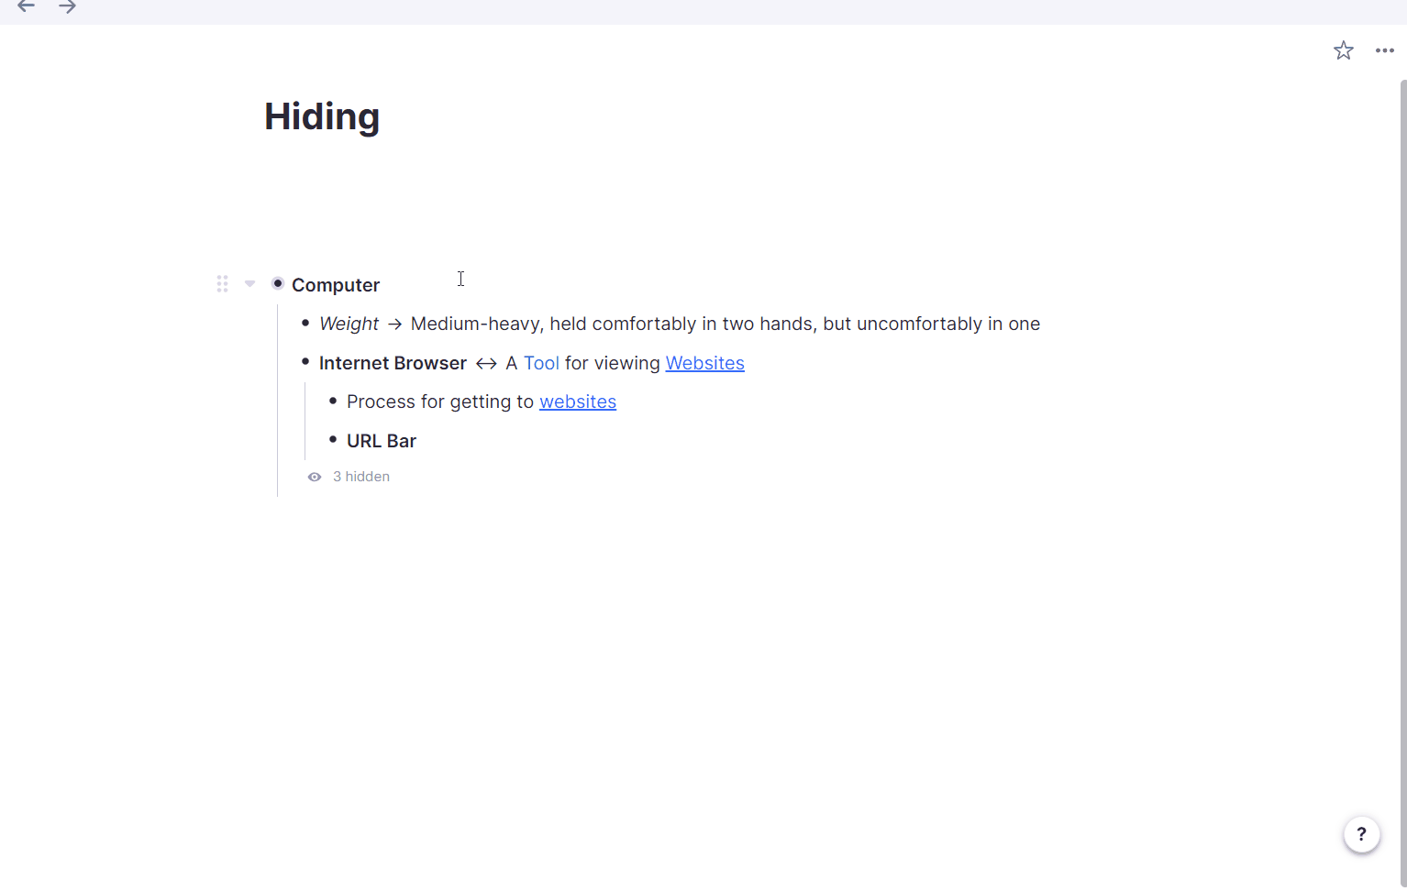Click the bullet next to Computer
This screenshot has height=891, width=1407.
[278, 284]
